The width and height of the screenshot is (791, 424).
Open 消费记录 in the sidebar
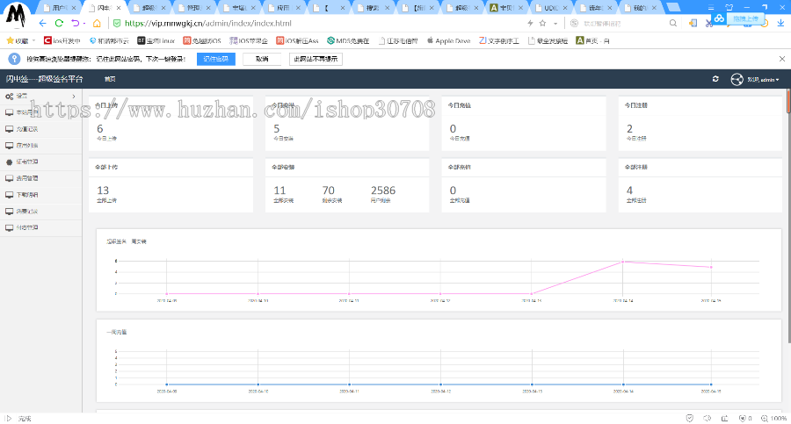click(x=40, y=212)
